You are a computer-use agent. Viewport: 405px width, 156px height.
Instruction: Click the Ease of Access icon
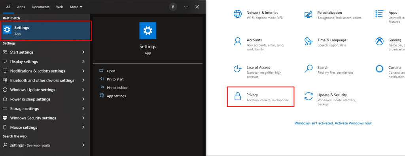point(237,69)
